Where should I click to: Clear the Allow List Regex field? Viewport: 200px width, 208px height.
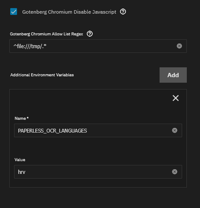tap(179, 46)
